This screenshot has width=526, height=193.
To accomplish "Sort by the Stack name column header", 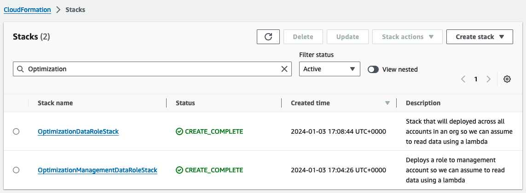I will [x=55, y=103].
